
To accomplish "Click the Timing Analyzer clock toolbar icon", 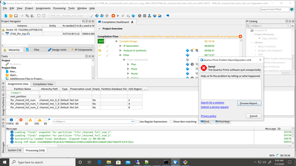I will click(x=140, y=16).
